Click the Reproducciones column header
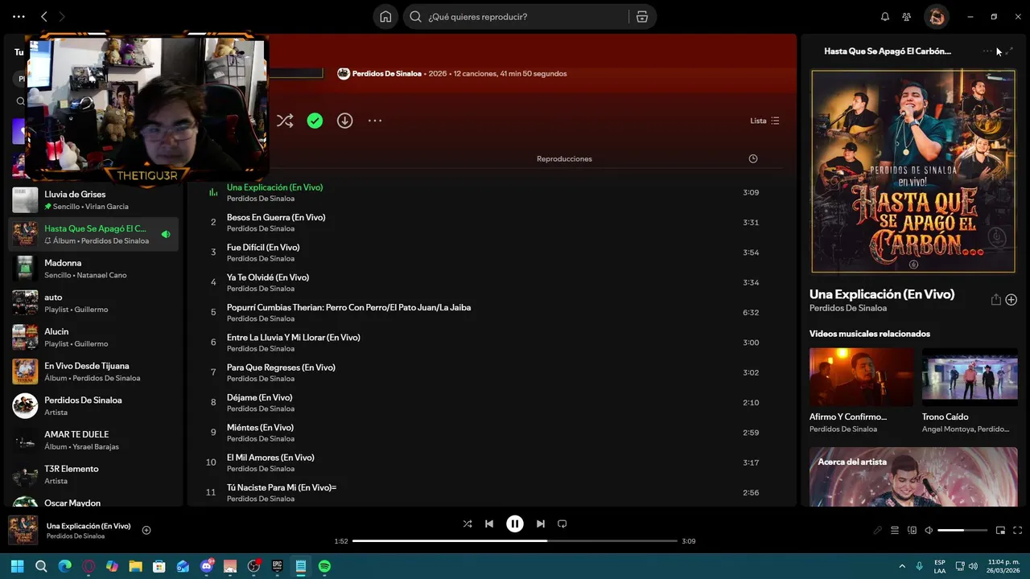Viewport: 1030px width, 579px height. point(564,158)
